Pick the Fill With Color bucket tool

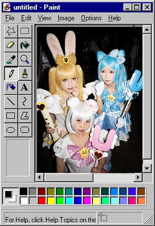tap(25, 45)
